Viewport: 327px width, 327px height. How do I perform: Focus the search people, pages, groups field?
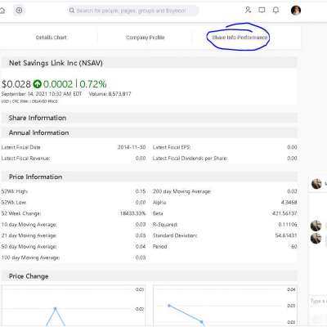pos(132,11)
